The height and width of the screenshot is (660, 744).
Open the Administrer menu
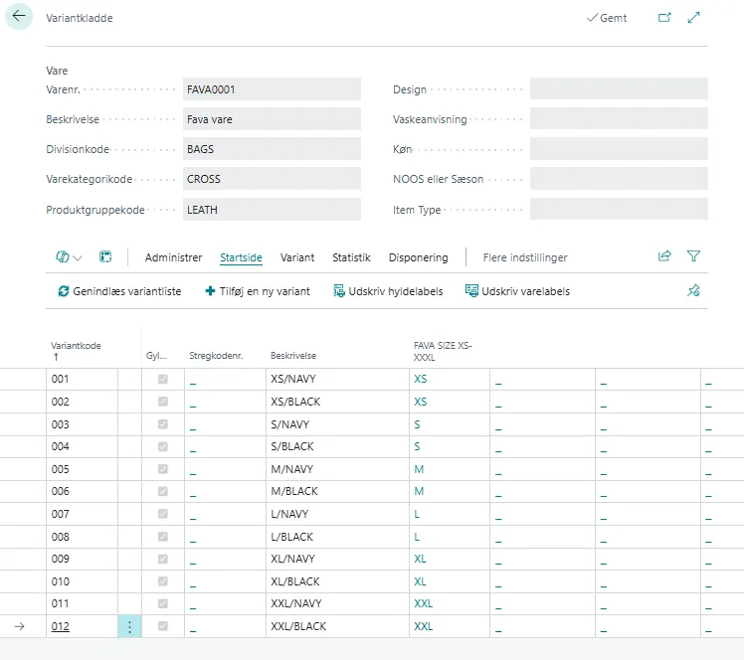[x=173, y=257]
